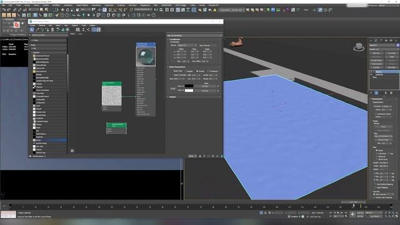This screenshot has height=225, width=400.
Task: Click the ViewCube in the viewport
Action: (x=359, y=47)
